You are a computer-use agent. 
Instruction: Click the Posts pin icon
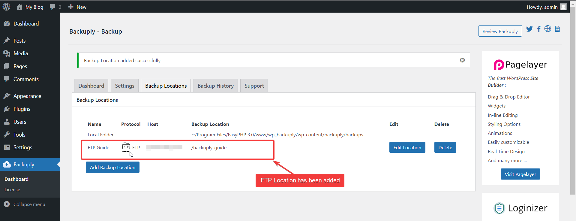(x=7, y=41)
